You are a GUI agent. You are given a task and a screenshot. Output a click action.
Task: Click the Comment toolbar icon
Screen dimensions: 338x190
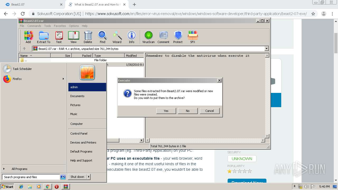pyautogui.click(x=163, y=37)
